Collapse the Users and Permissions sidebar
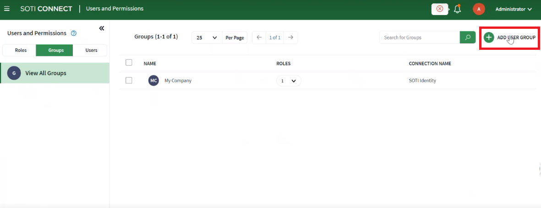 102,28
